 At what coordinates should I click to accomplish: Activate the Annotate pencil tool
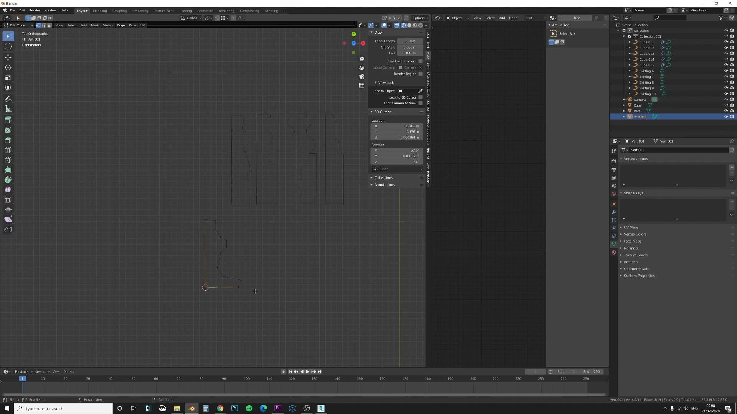(8, 99)
